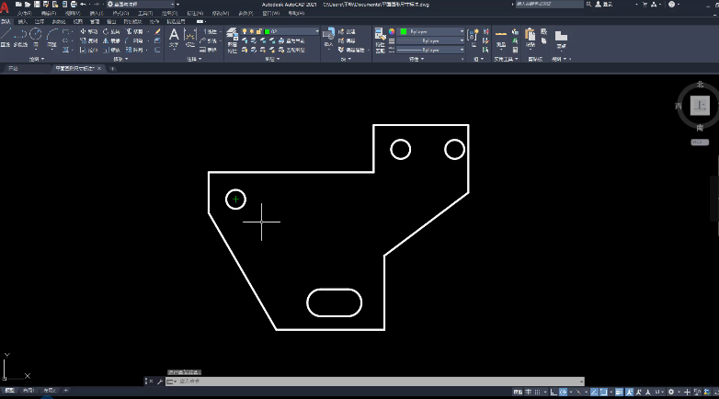719x399 pixels.
Task: Switch to the Insert ribbon tab
Action: tap(22, 21)
